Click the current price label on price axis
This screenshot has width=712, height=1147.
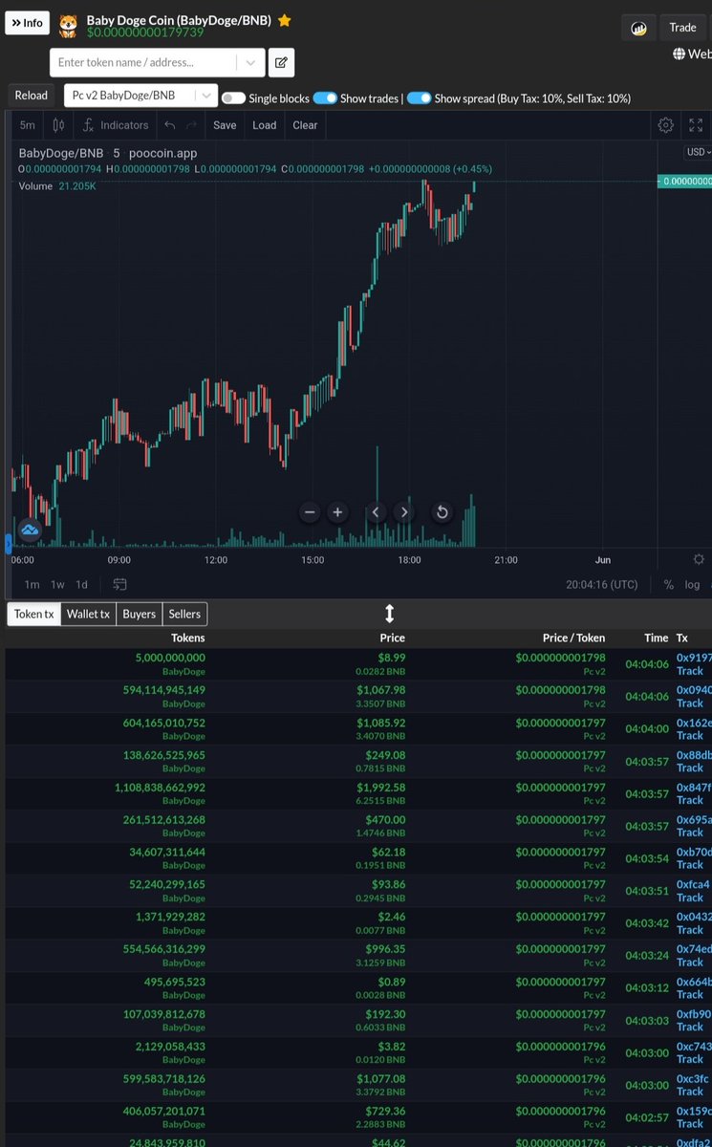click(684, 182)
